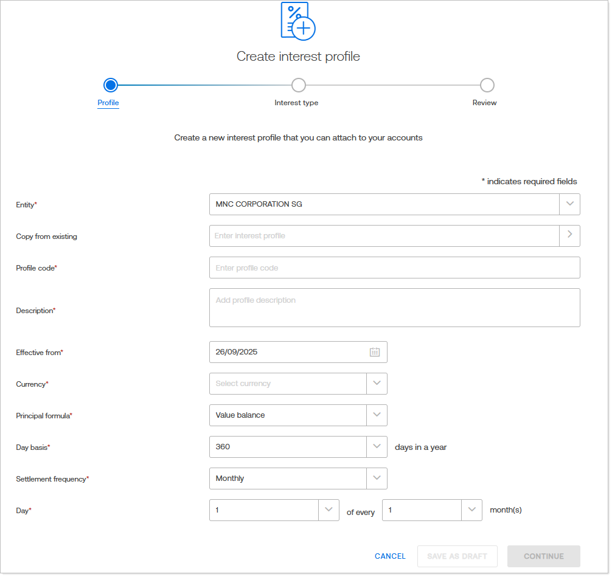
Task: Open the Day number dropdown
Action: pyautogui.click(x=329, y=510)
